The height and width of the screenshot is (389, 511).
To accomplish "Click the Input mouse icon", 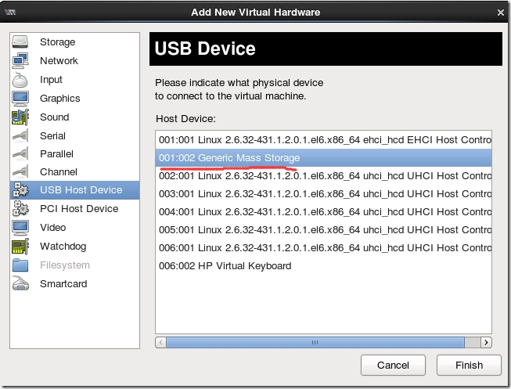I will point(20,80).
